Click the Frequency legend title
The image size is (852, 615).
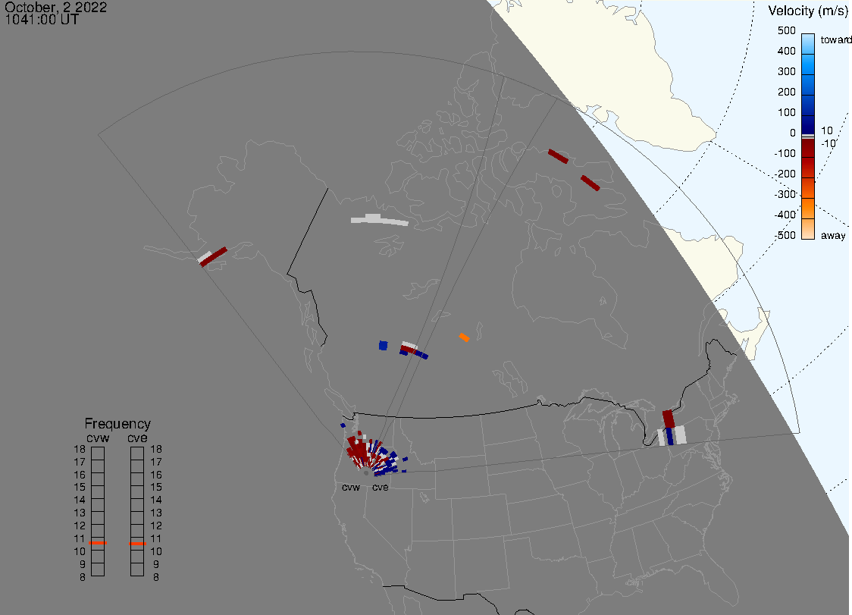[117, 424]
